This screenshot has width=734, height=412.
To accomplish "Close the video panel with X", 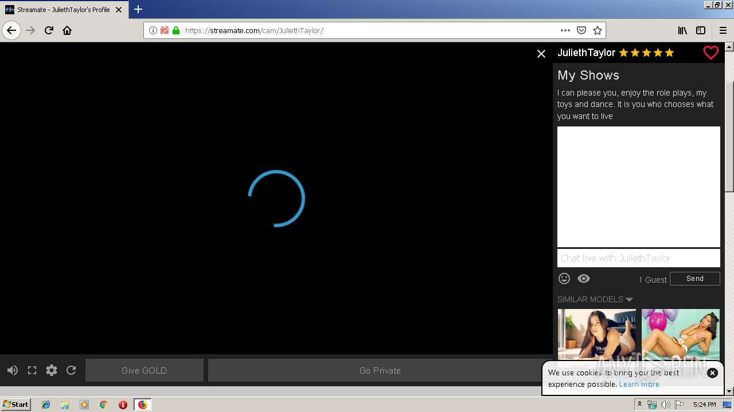I will point(541,54).
